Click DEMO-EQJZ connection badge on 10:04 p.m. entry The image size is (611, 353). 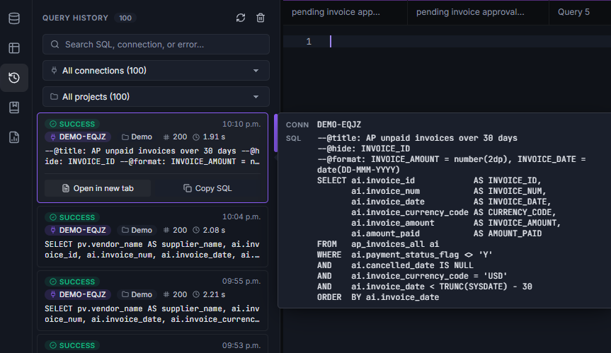[78, 230]
